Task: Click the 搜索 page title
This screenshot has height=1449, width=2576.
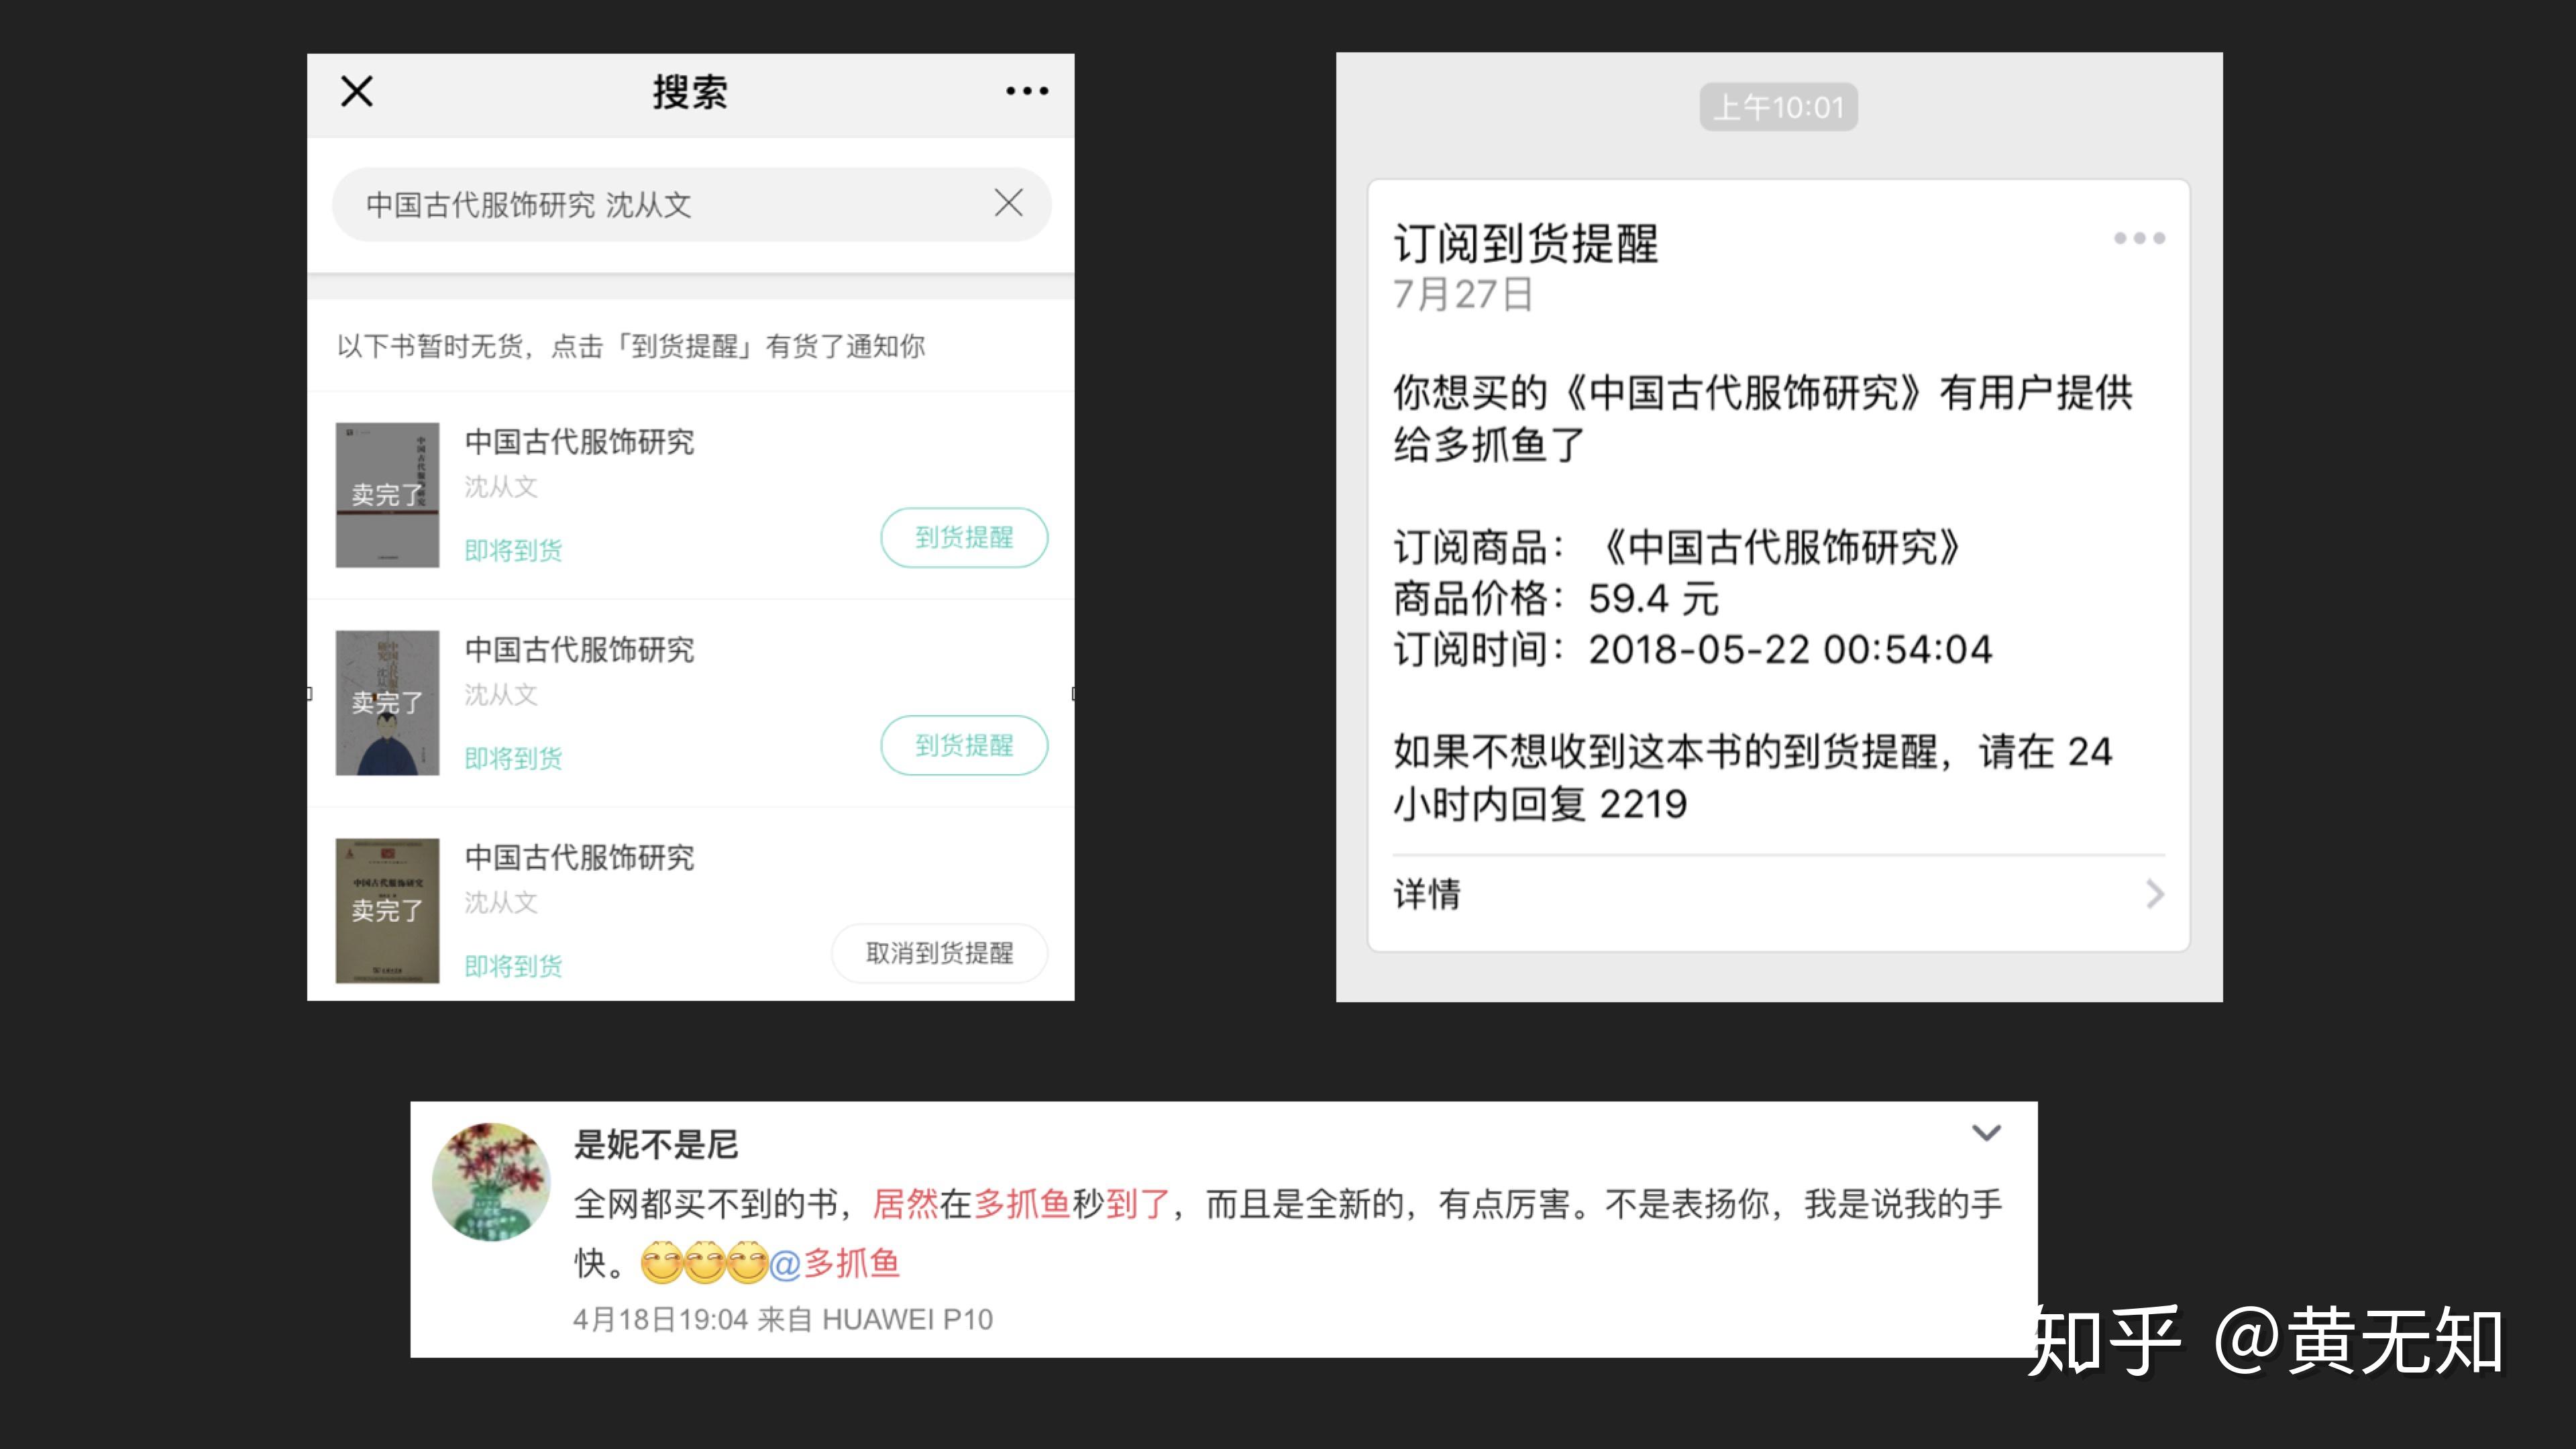Action: (690, 92)
